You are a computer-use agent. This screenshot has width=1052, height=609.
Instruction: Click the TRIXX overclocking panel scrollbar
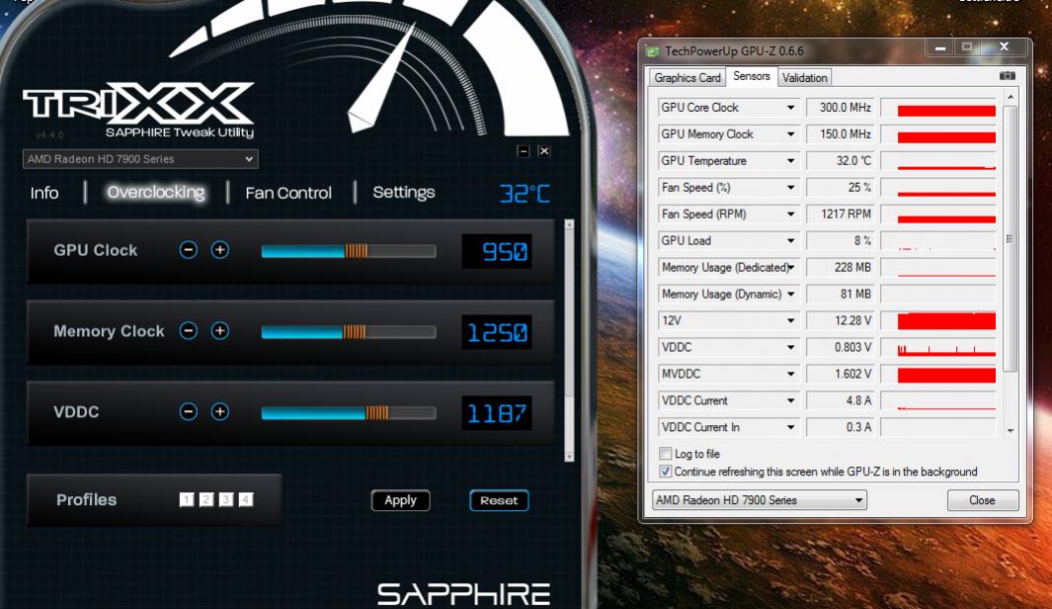tap(569, 340)
